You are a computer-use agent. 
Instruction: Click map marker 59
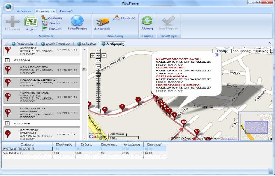pos(184,123)
